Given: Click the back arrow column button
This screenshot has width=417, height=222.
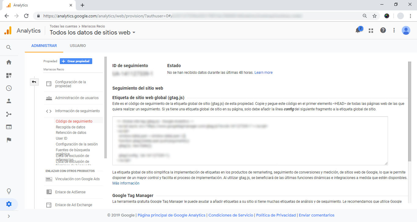Looking at the screenshot, I should (x=34, y=82).
